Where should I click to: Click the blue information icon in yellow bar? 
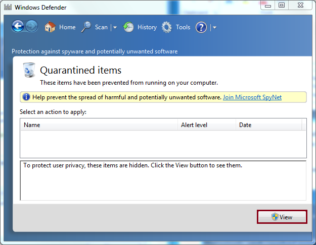[26, 97]
